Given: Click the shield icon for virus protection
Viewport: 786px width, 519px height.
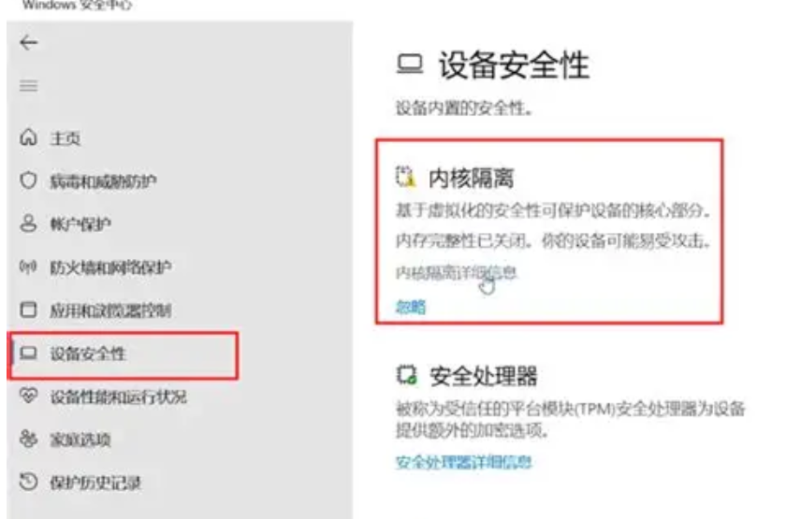Looking at the screenshot, I should pyautogui.click(x=29, y=180).
